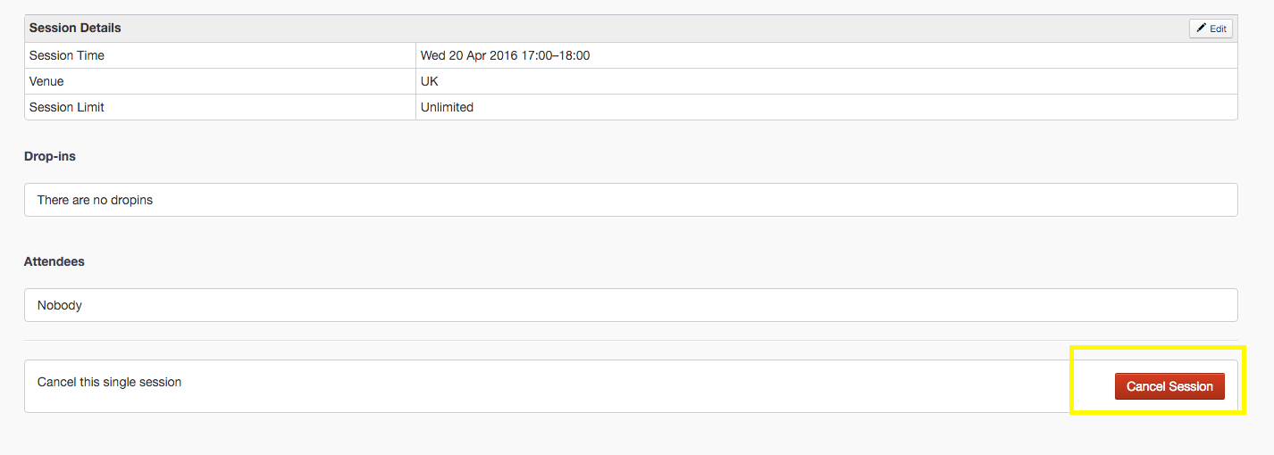Viewport: 1274px width, 455px height.
Task: Click the Drop-ins section heading
Action: pos(50,156)
